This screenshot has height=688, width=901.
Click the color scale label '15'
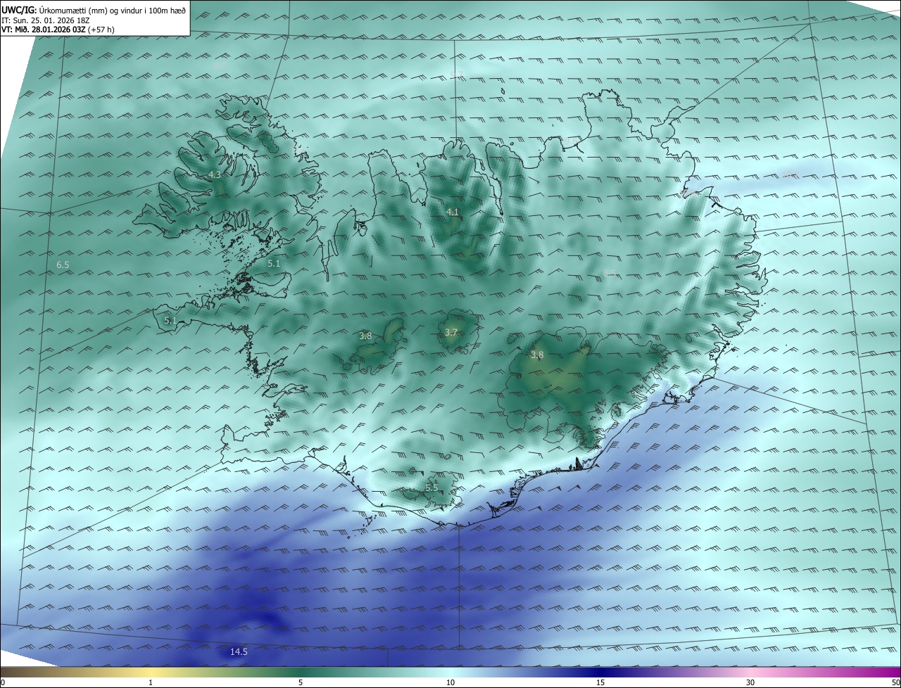(600, 682)
